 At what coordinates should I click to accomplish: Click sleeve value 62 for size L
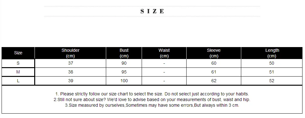point(214,81)
